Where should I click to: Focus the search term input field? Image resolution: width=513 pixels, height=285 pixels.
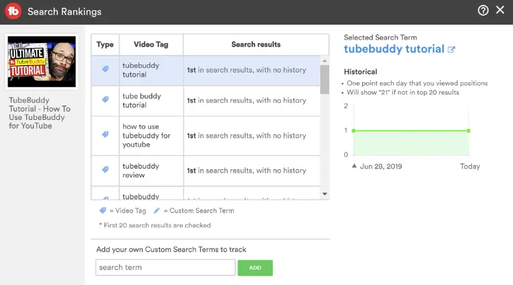click(165, 267)
